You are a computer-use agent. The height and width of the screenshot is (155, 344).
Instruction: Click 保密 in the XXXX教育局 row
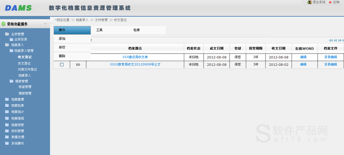(238, 65)
